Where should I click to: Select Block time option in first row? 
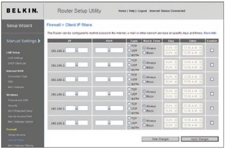[x=144, y=53]
